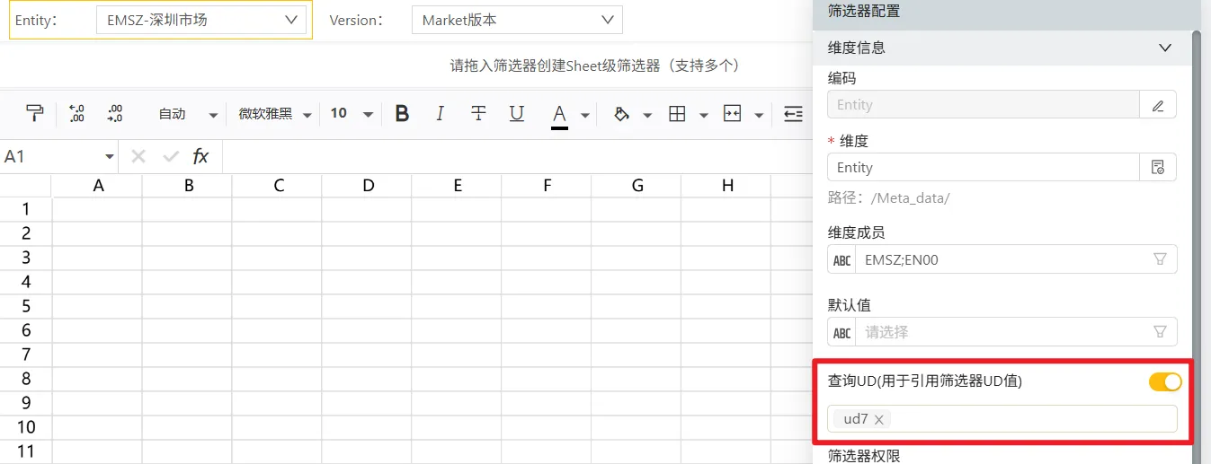The width and height of the screenshot is (1211, 464).
Task: Click the font color A swatch
Action: [x=559, y=114]
